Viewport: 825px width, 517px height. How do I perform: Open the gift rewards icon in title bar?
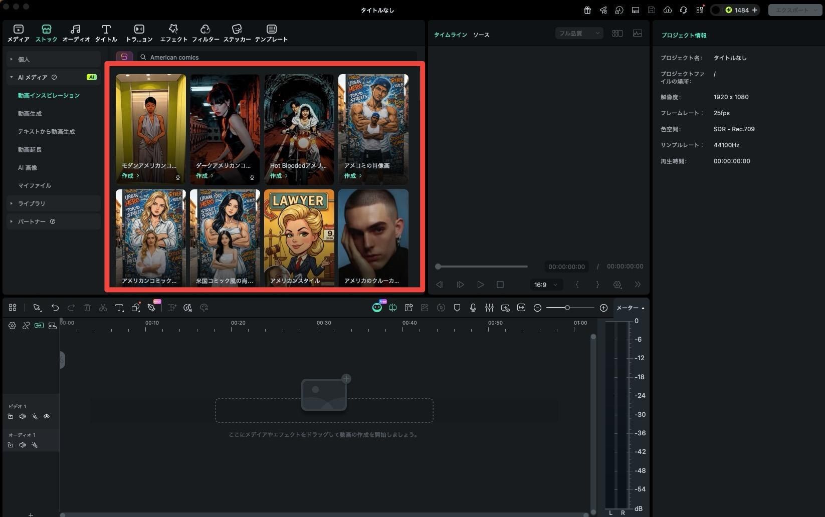587,10
